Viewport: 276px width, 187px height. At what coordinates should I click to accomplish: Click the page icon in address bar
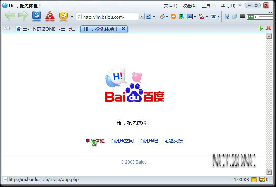79,17
